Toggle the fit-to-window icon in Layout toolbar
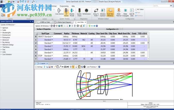This screenshot has width=174, height=110. pyautogui.click(x=79, y=67)
